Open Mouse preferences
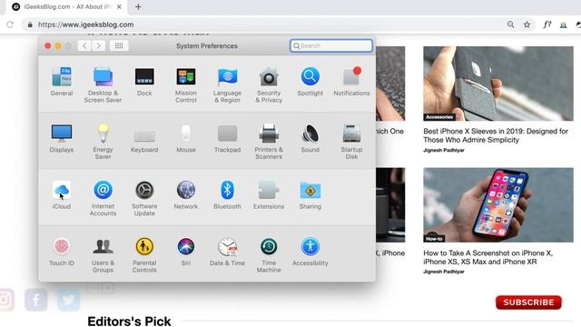 click(185, 139)
